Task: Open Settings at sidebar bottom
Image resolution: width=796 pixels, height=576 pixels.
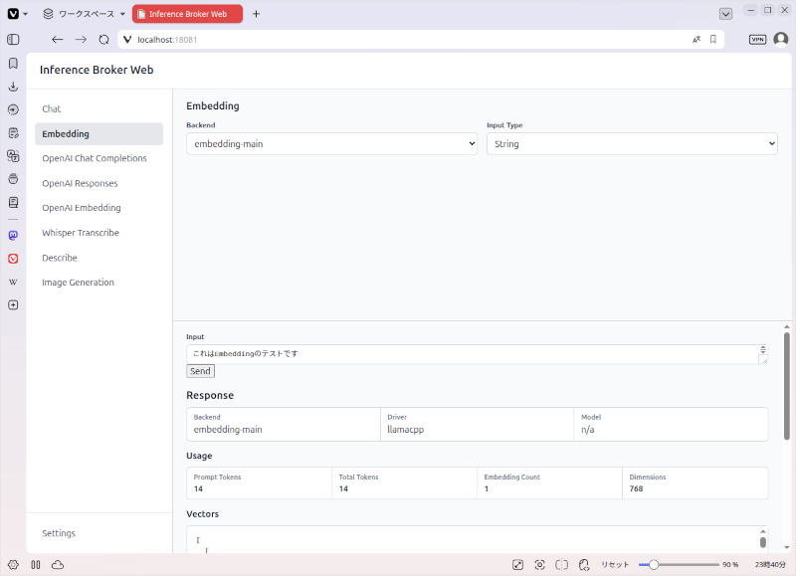Action: click(59, 533)
